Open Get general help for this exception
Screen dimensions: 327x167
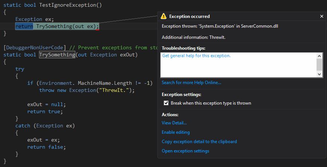pyautogui.click(x=196, y=56)
